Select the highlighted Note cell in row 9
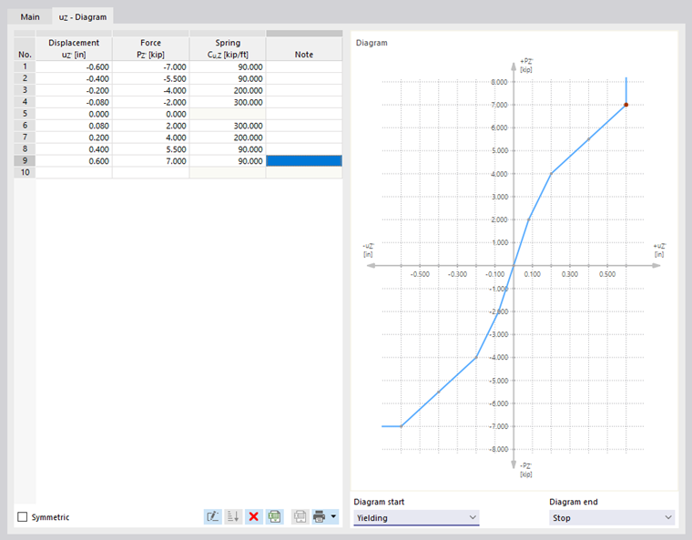 click(304, 160)
